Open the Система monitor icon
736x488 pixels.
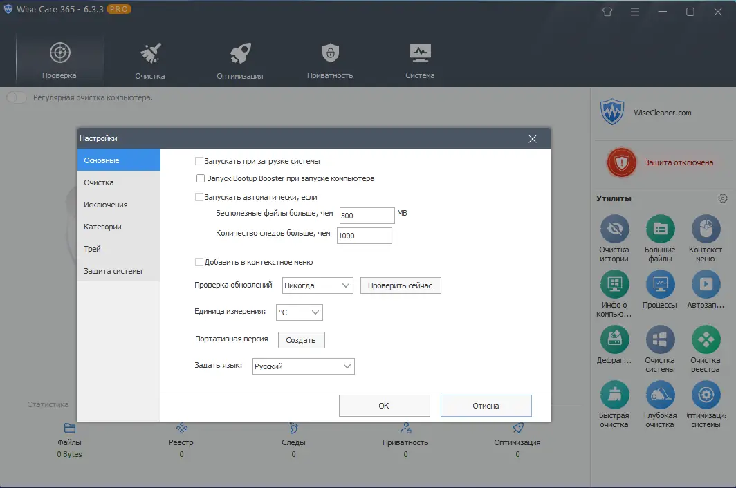[x=420, y=53]
